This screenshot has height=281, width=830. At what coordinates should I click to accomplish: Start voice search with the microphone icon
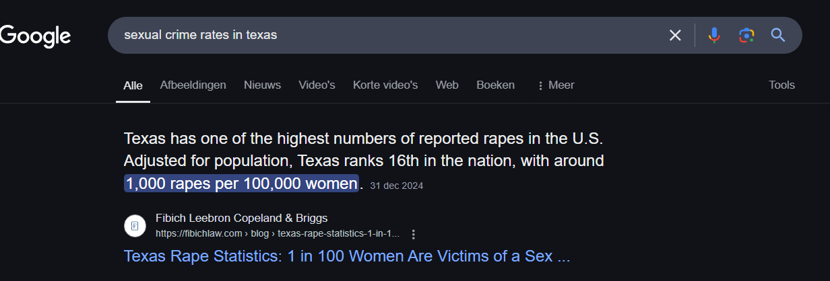pos(714,35)
